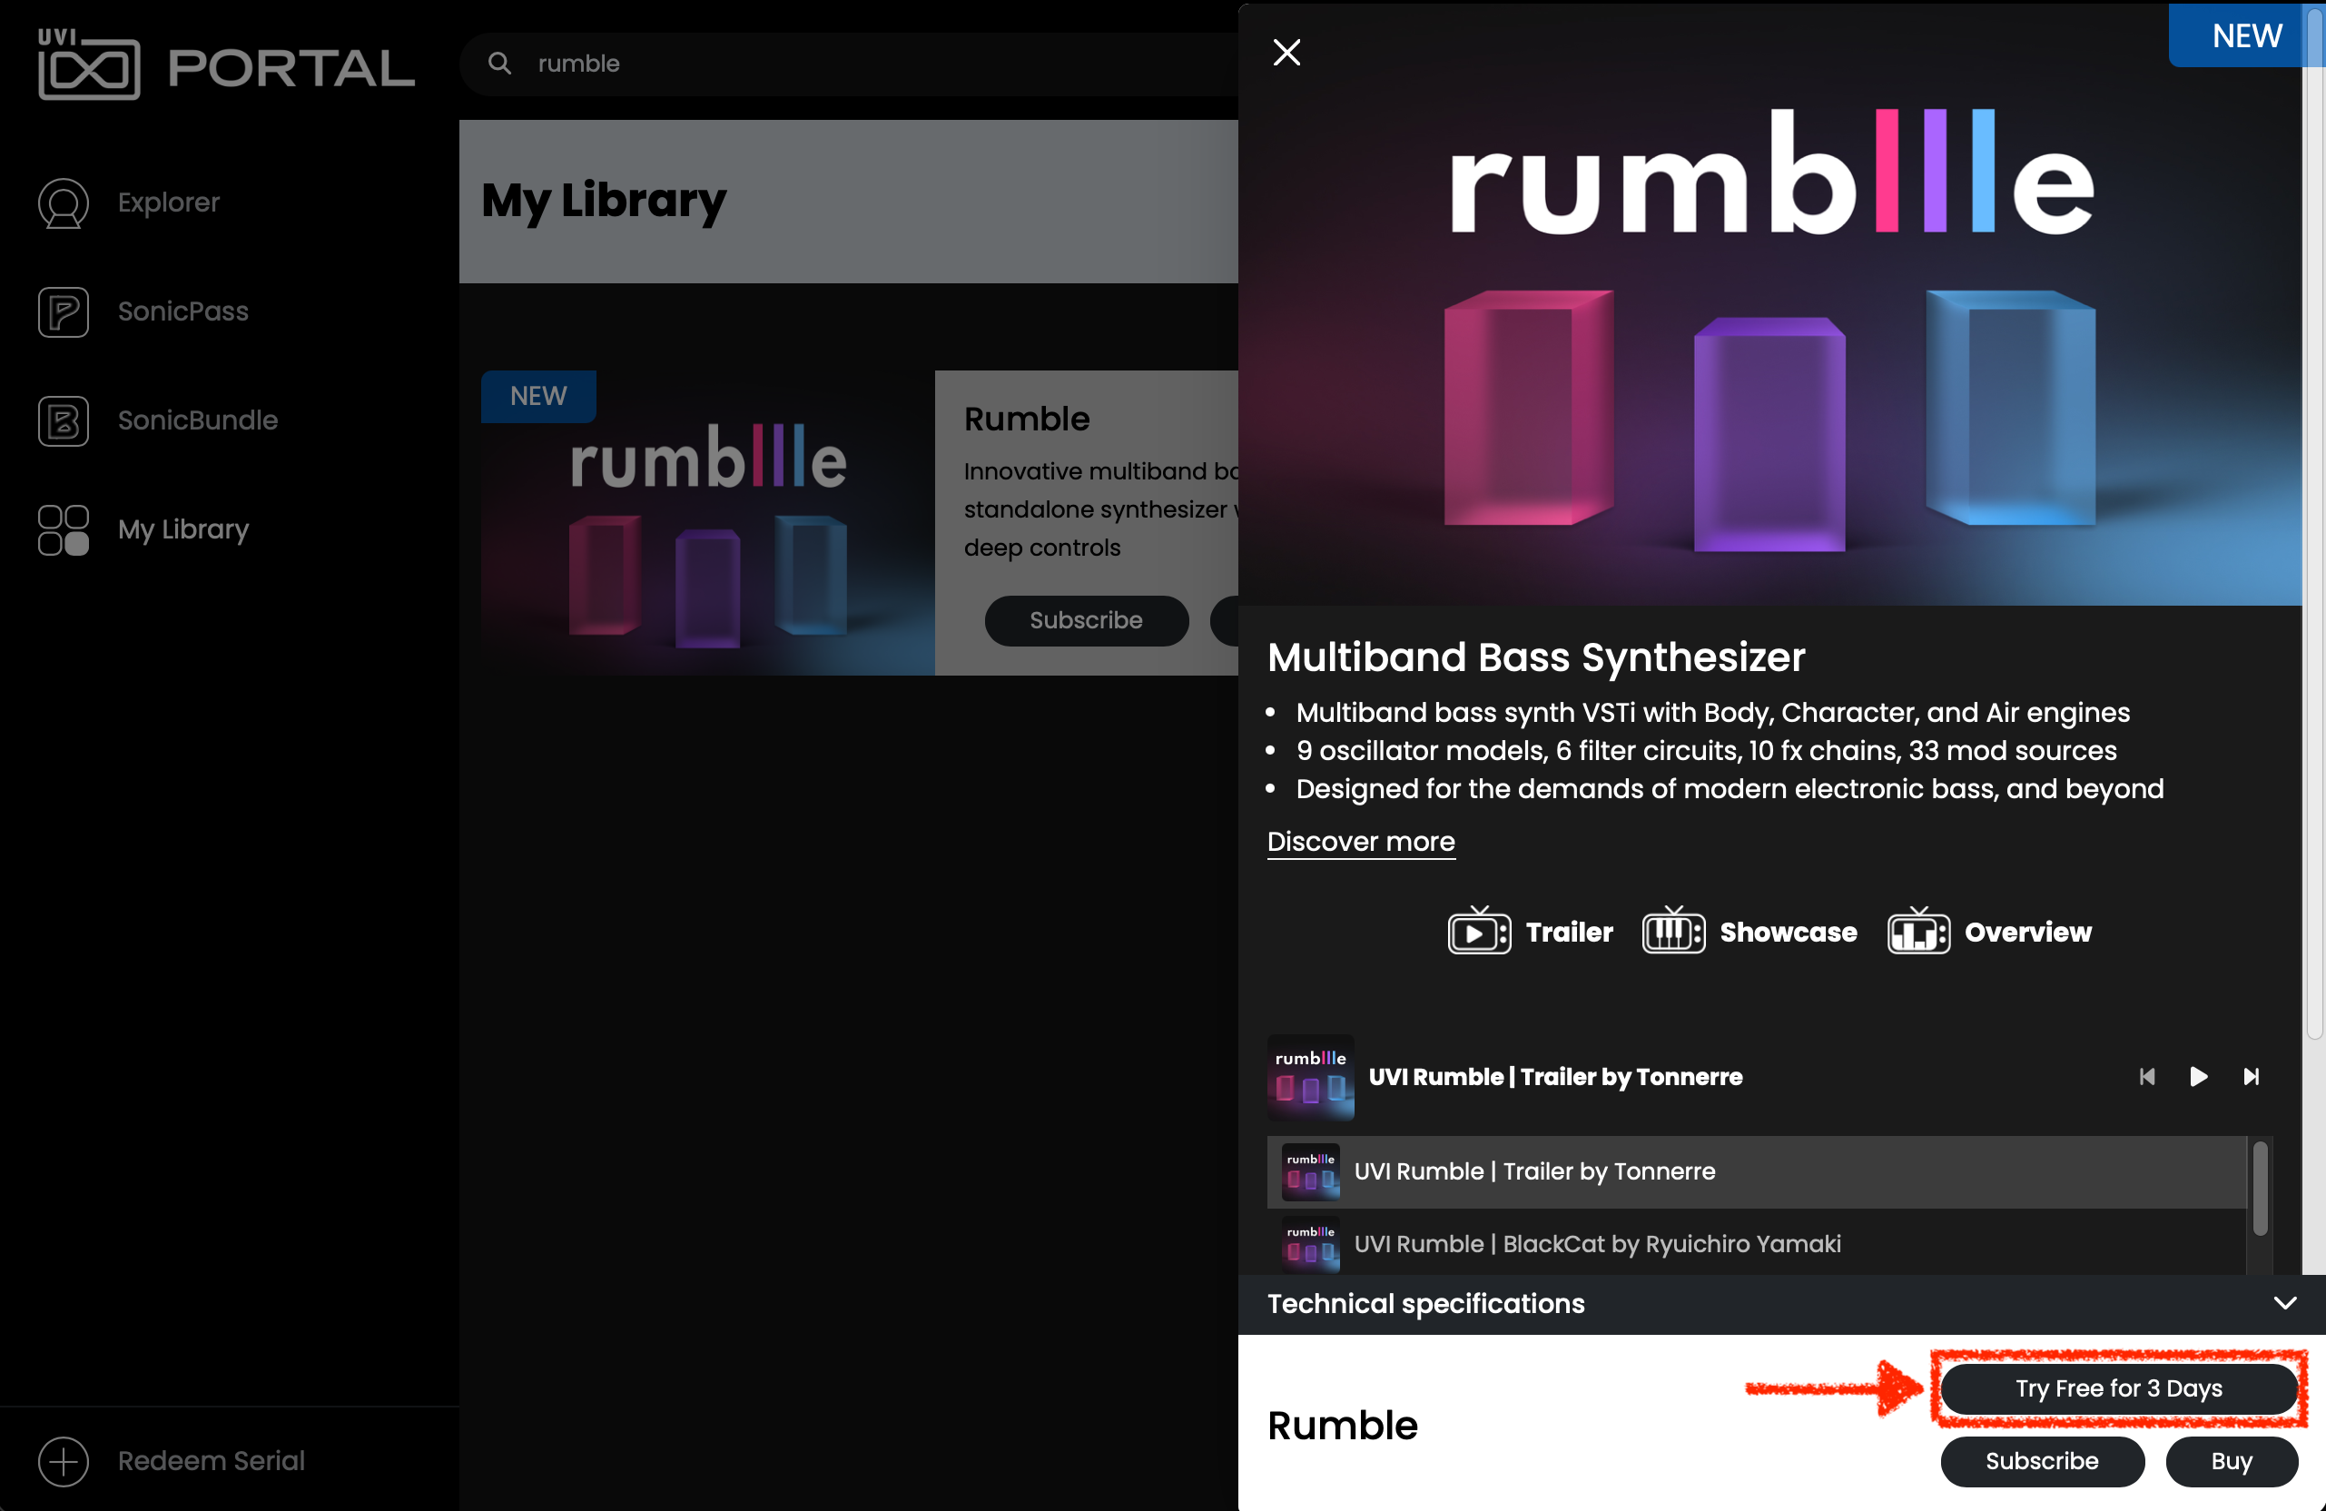Click the SonicPass P icon
2326x1511 pixels.
(x=64, y=311)
